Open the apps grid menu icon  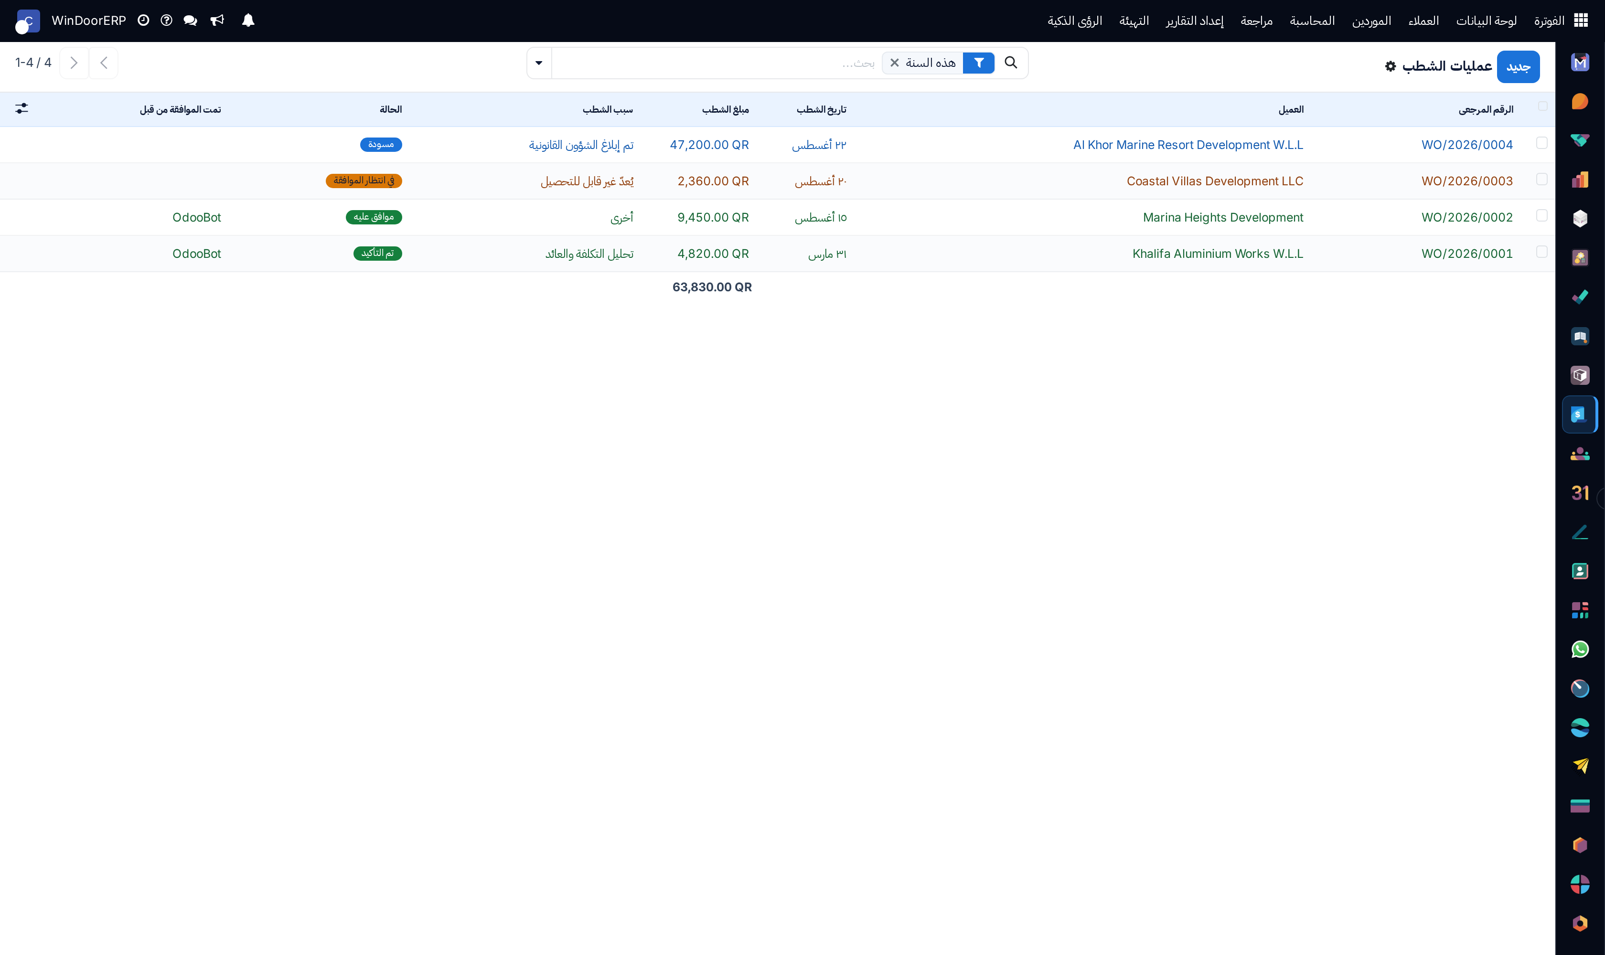pos(1581,21)
